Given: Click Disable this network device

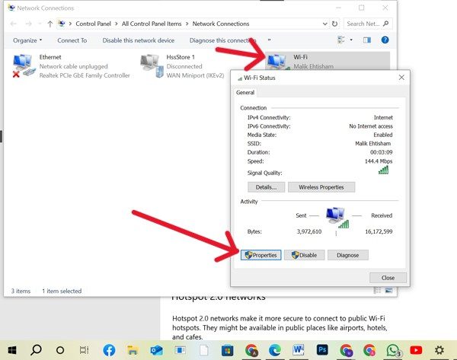Looking at the screenshot, I should pos(139,40).
